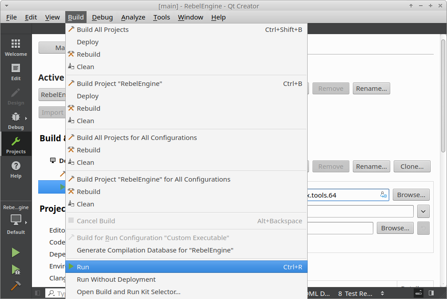Open the RebelEngine kit selector monitor icon
The width and height of the screenshot is (447, 299).
[16, 220]
